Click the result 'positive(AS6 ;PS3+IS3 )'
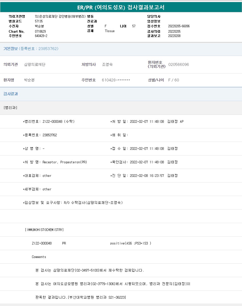The height and width of the screenshot is (306, 242). (x=131, y=243)
